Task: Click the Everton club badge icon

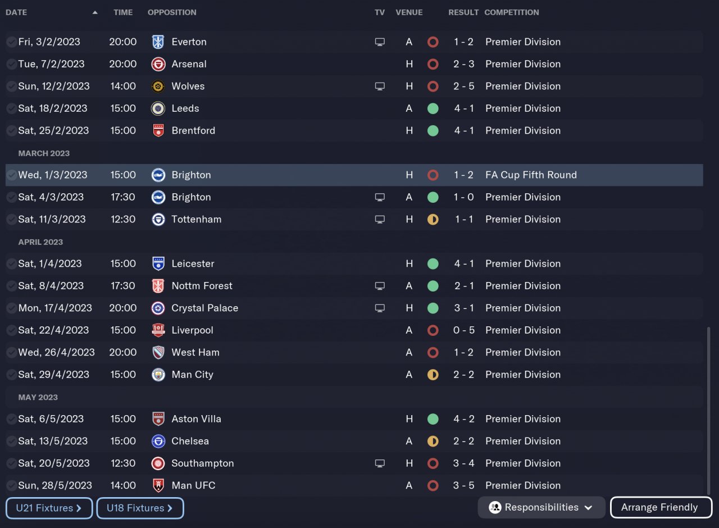Action: click(x=158, y=42)
